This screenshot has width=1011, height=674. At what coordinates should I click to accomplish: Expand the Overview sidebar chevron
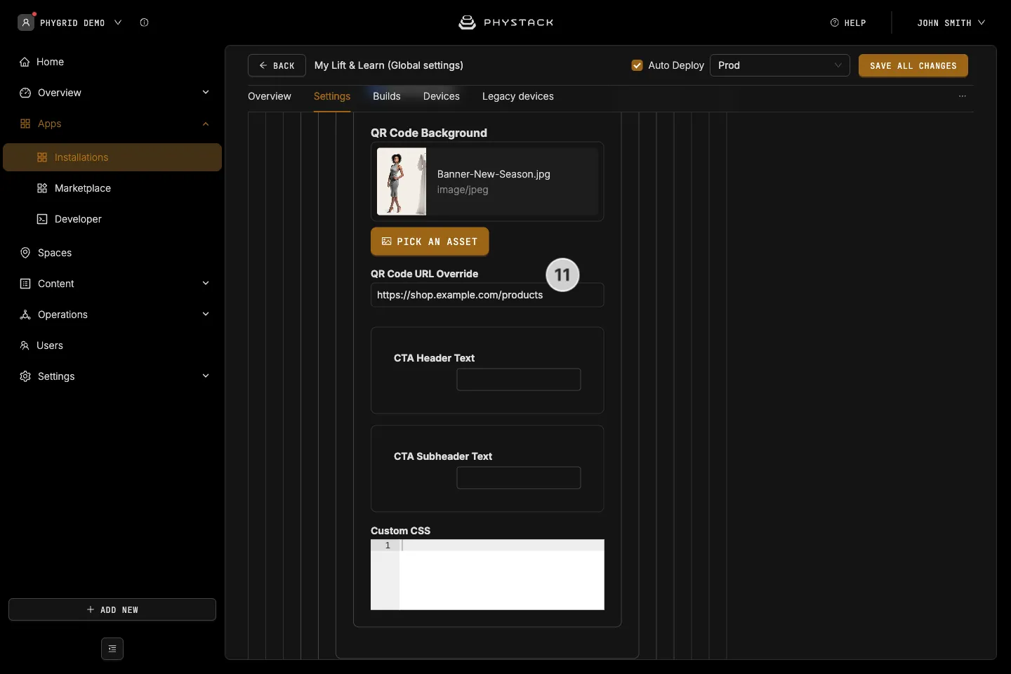tap(206, 93)
